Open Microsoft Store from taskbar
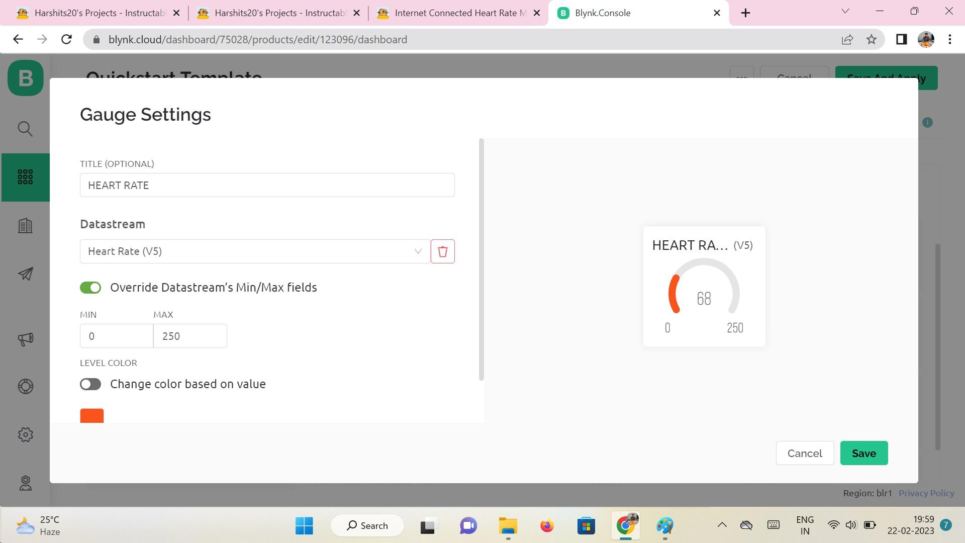Screen dimensions: 965x543 [x=586, y=525]
